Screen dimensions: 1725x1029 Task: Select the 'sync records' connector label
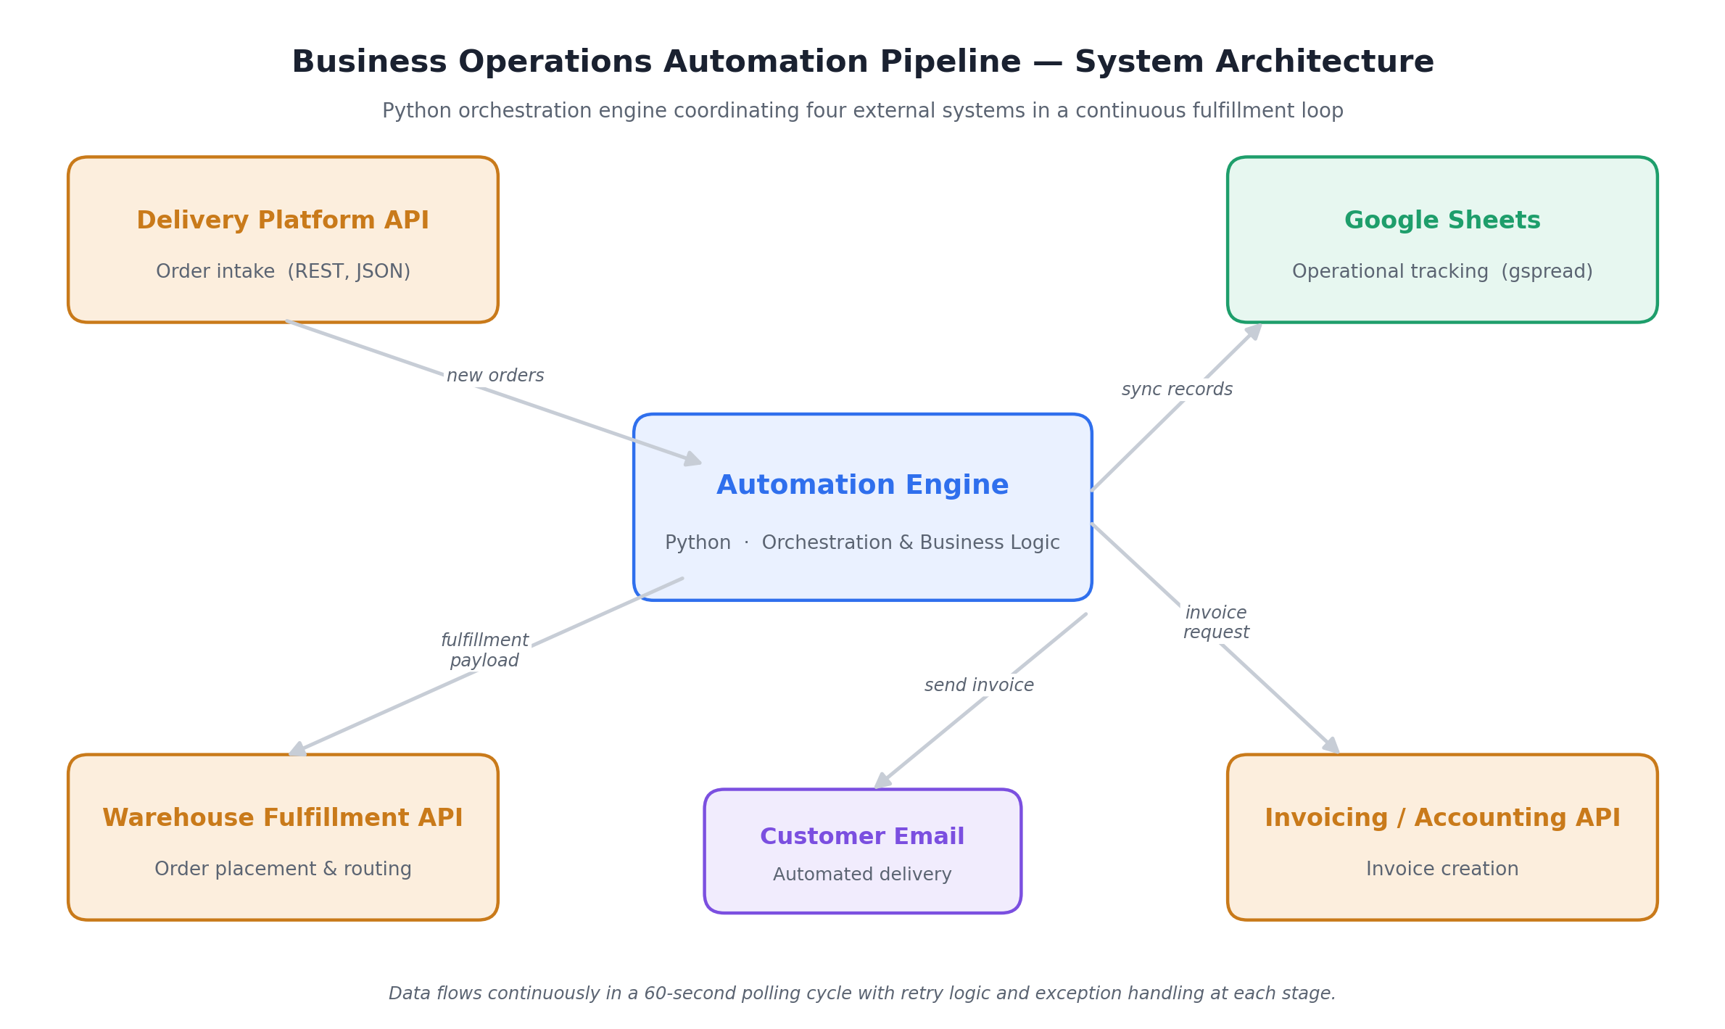[x=1177, y=389]
